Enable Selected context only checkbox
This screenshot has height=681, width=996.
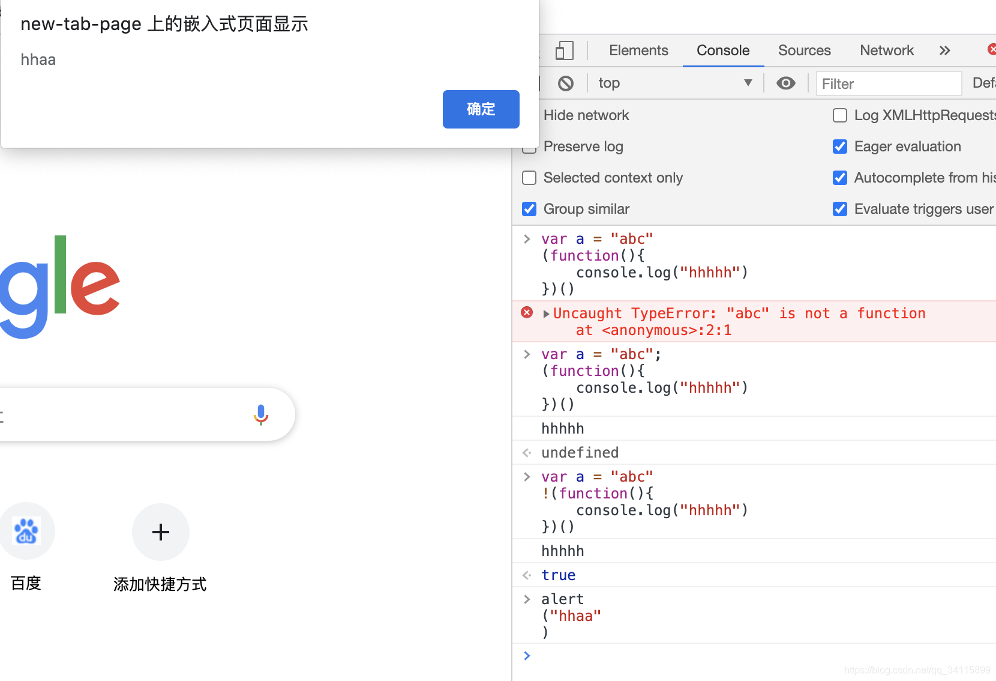(529, 178)
